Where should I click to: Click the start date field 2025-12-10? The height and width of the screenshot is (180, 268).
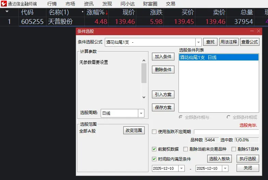(x=165, y=168)
